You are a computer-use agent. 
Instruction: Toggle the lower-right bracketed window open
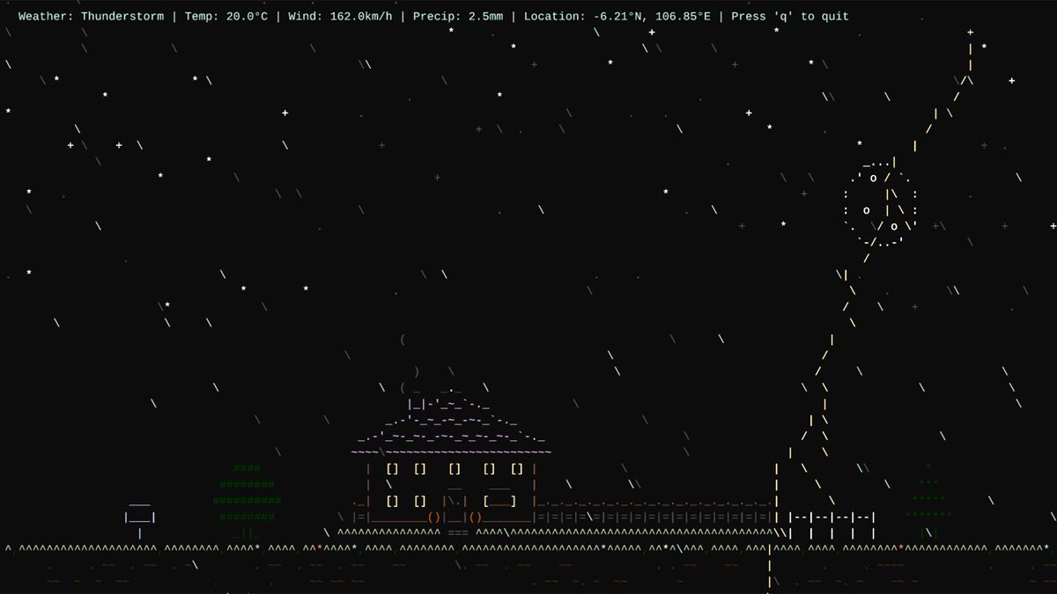(x=499, y=500)
